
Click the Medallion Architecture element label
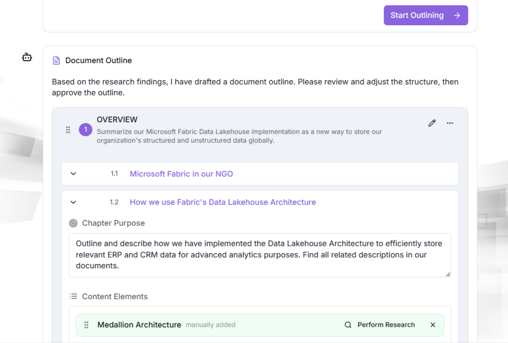pyautogui.click(x=139, y=325)
